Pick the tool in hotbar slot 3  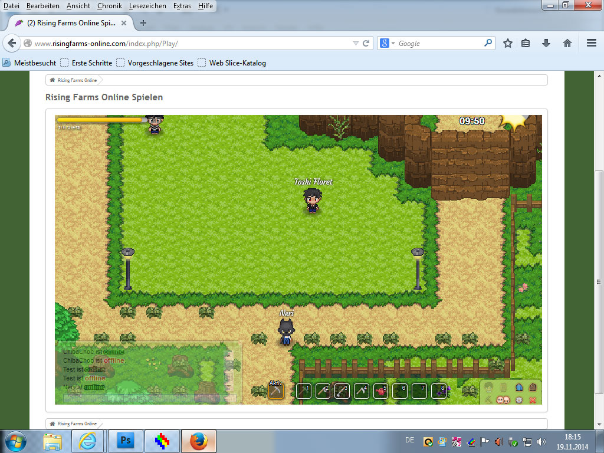tap(342, 391)
